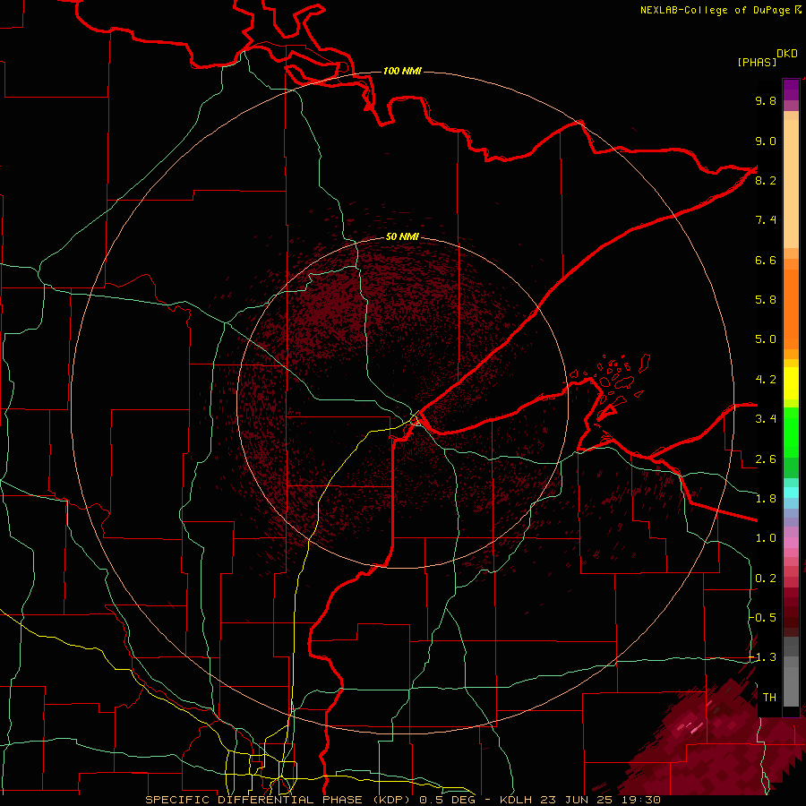Screen dimensions: 806x806
Task: Click the 5.8 colorbar value
Action: 766,300
